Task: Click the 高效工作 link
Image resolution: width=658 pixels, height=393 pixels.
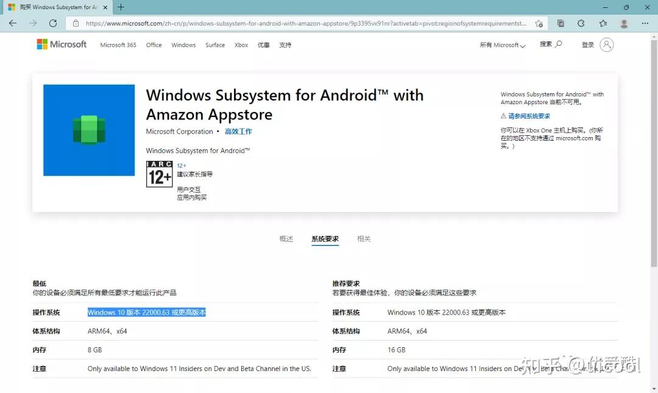Action: 238,131
